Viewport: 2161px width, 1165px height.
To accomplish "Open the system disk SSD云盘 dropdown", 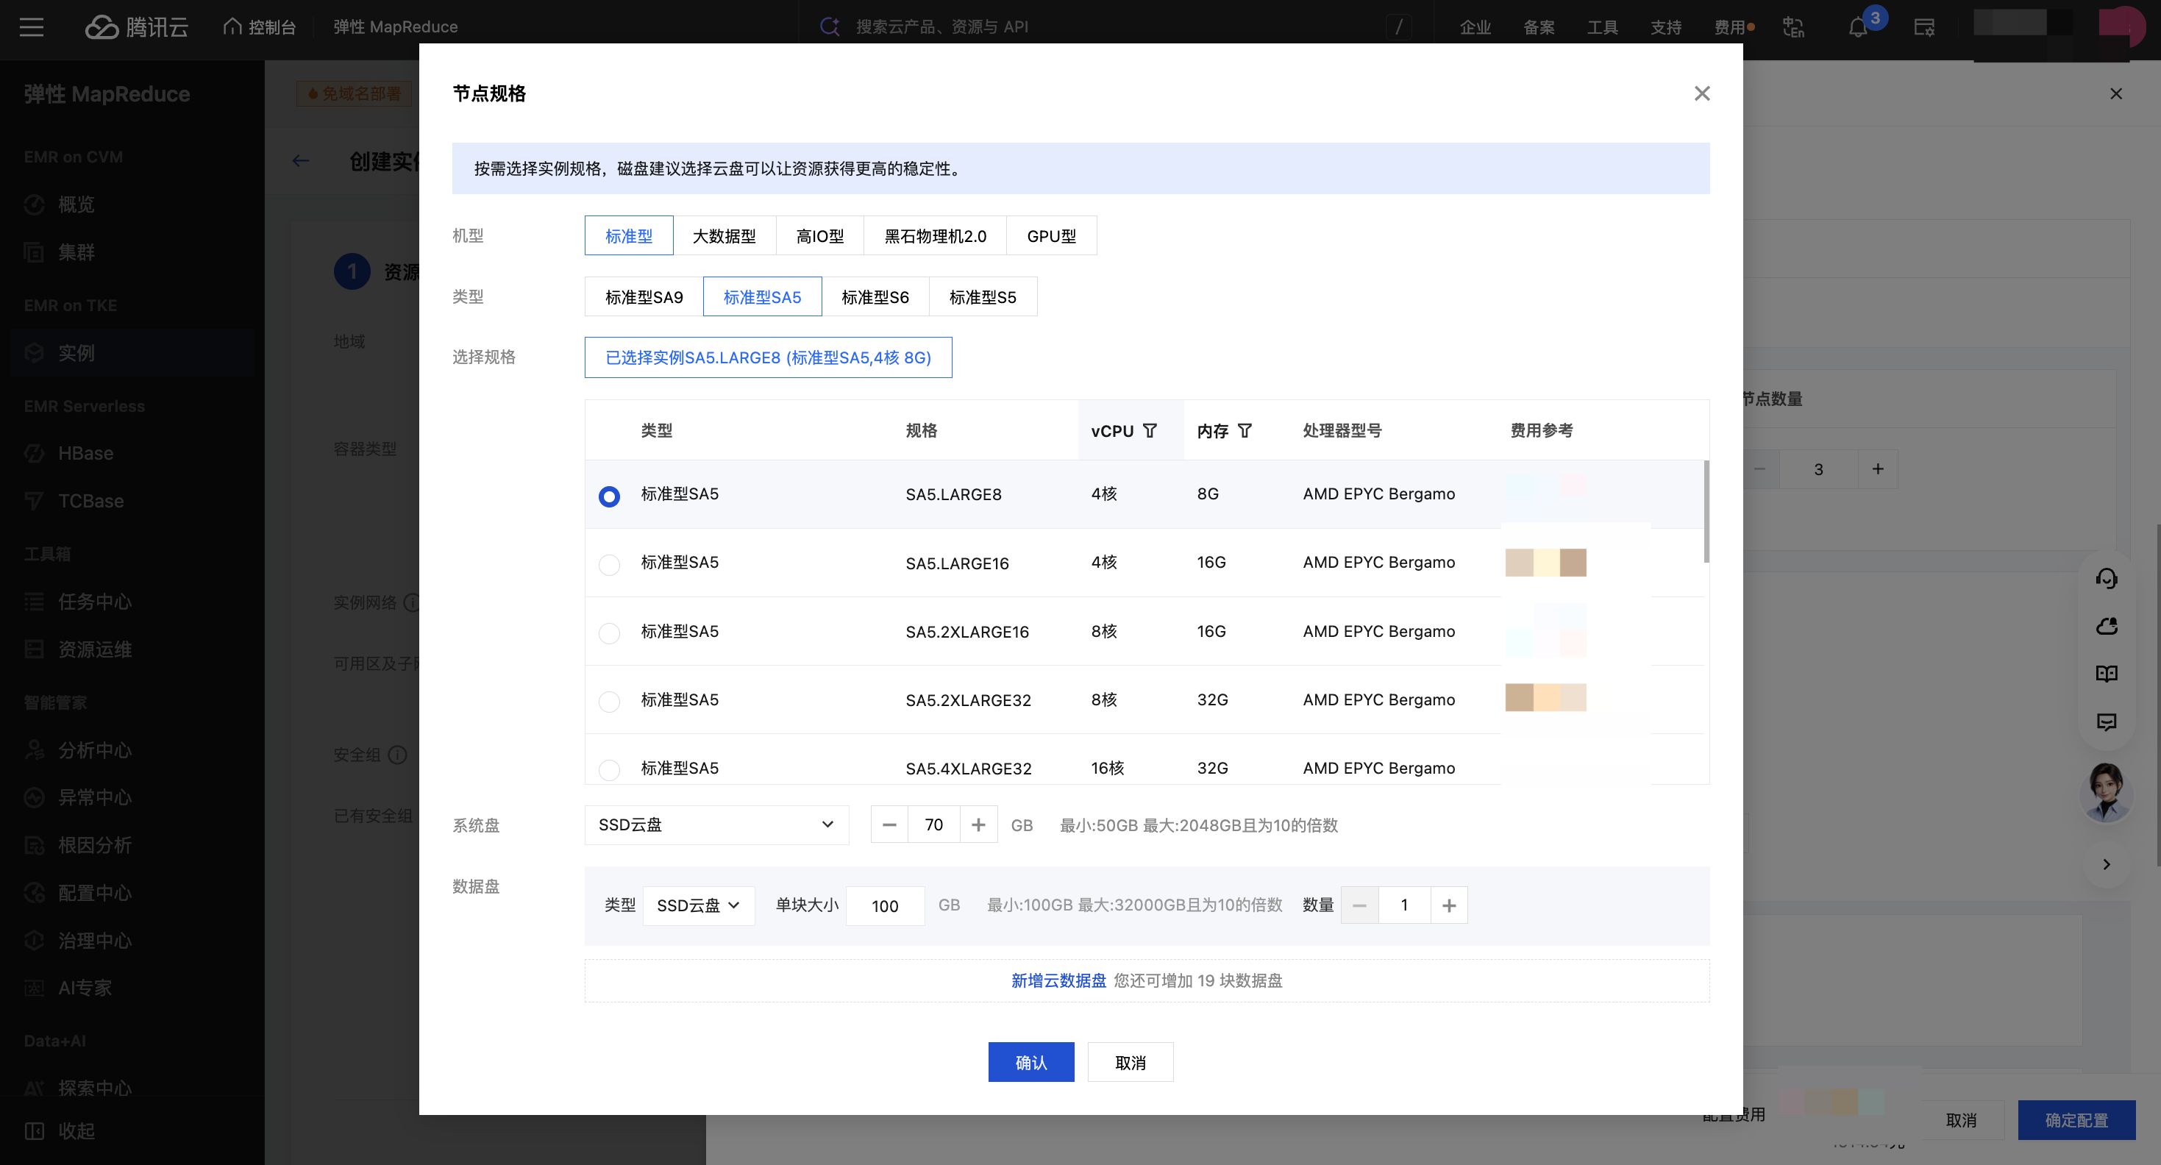I will 716,824.
